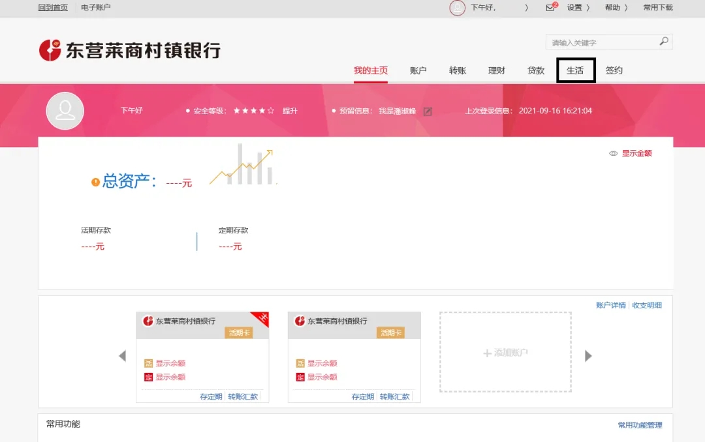Image resolution: width=705 pixels, height=442 pixels.
Task: Expand the 设置 menu
Action: 578,8
